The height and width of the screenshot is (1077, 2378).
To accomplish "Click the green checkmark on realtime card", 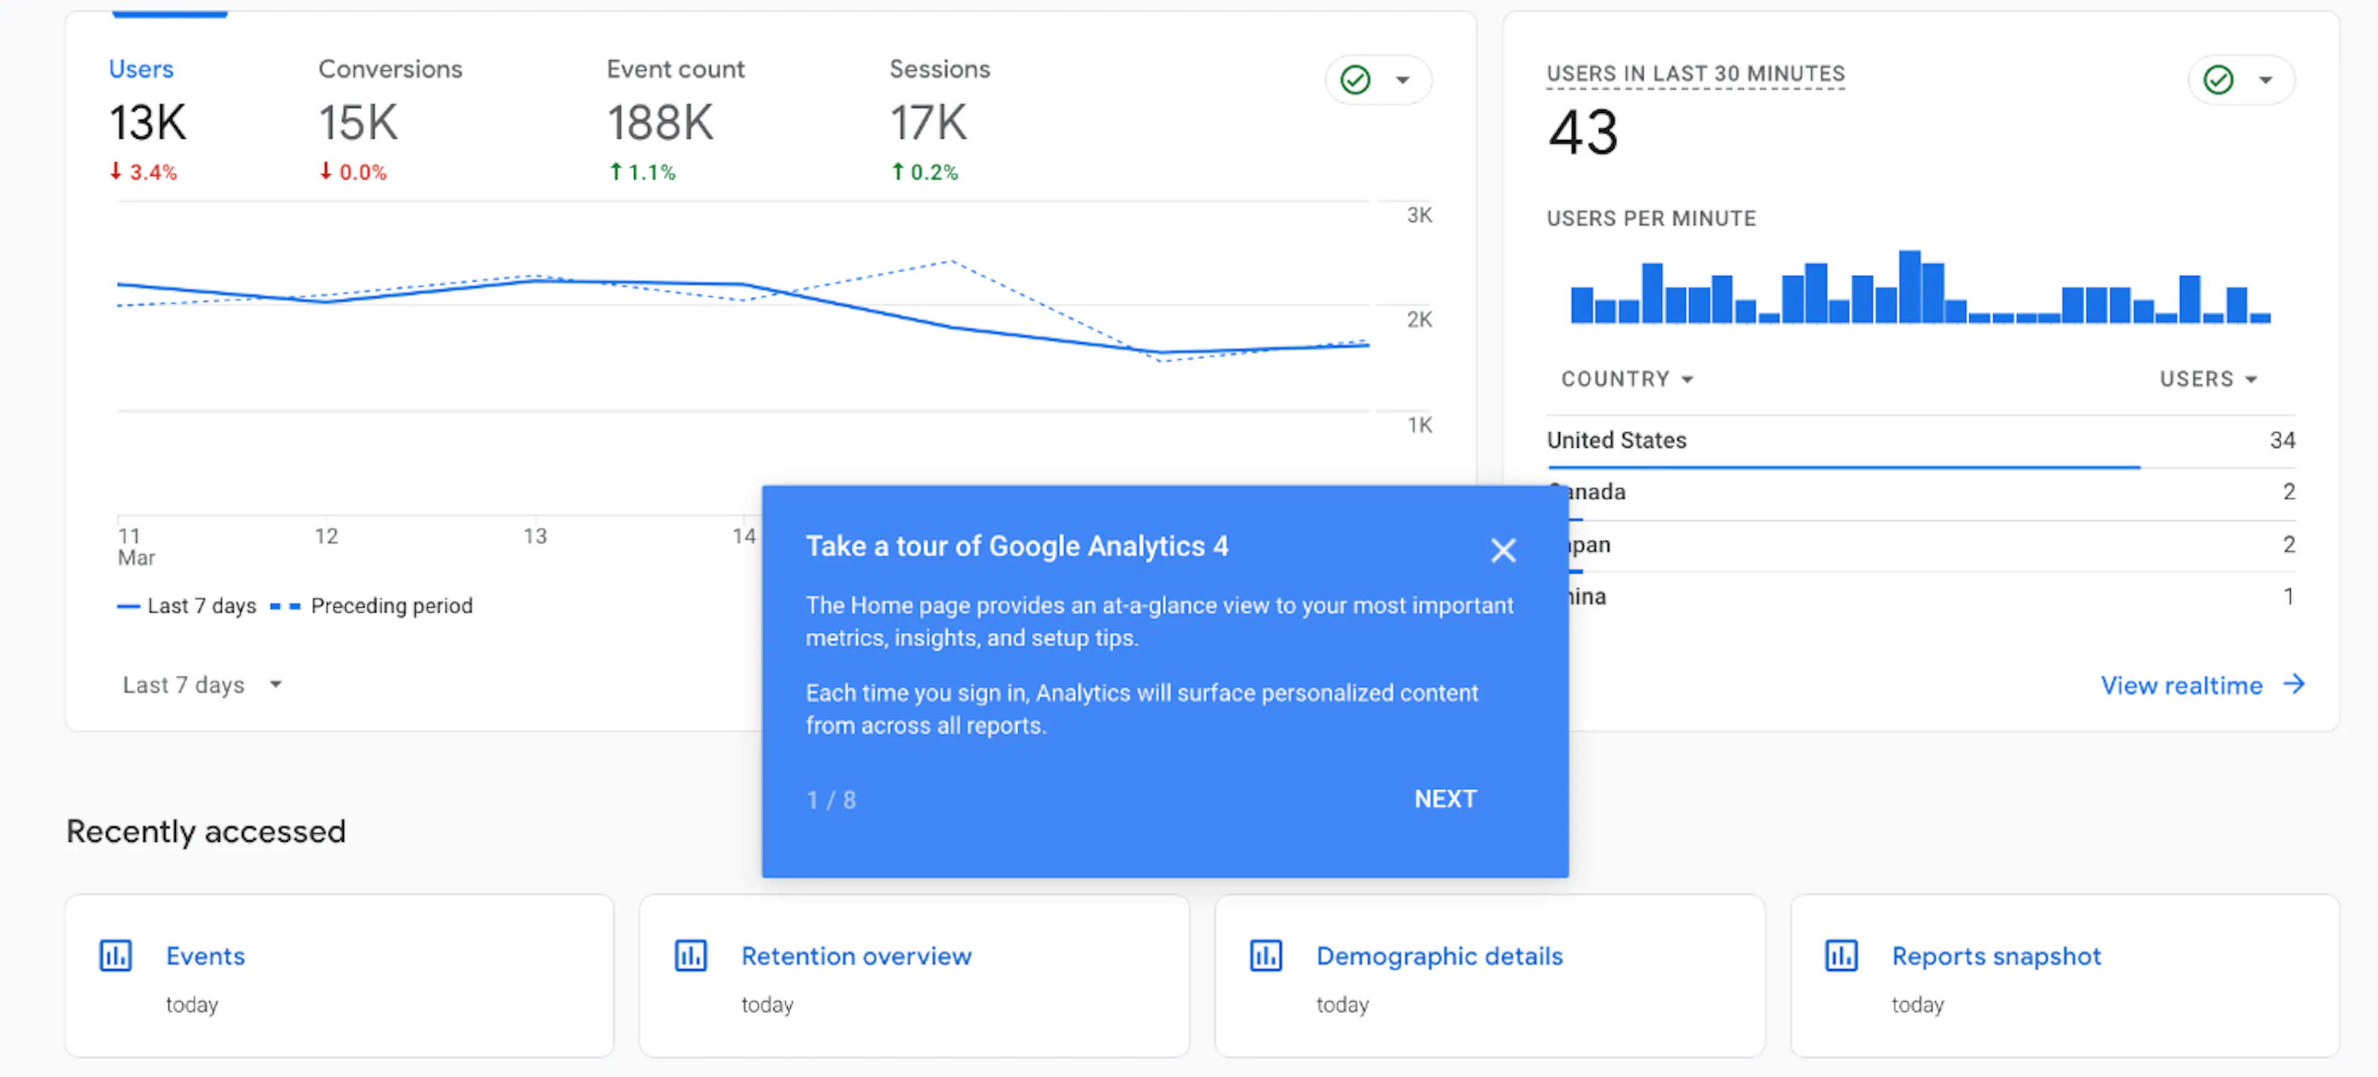I will click(x=2218, y=79).
